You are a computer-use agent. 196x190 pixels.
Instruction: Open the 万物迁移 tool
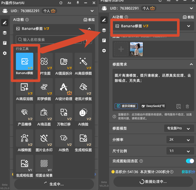(x=64, y=112)
